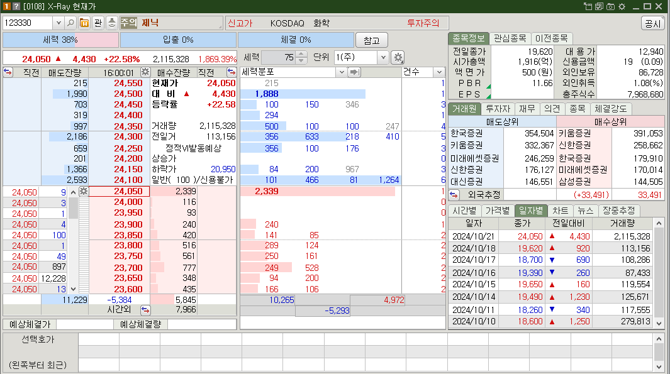Open the folder H history icon
Image resolution: width=670 pixels, height=374 pixels.
(84, 23)
